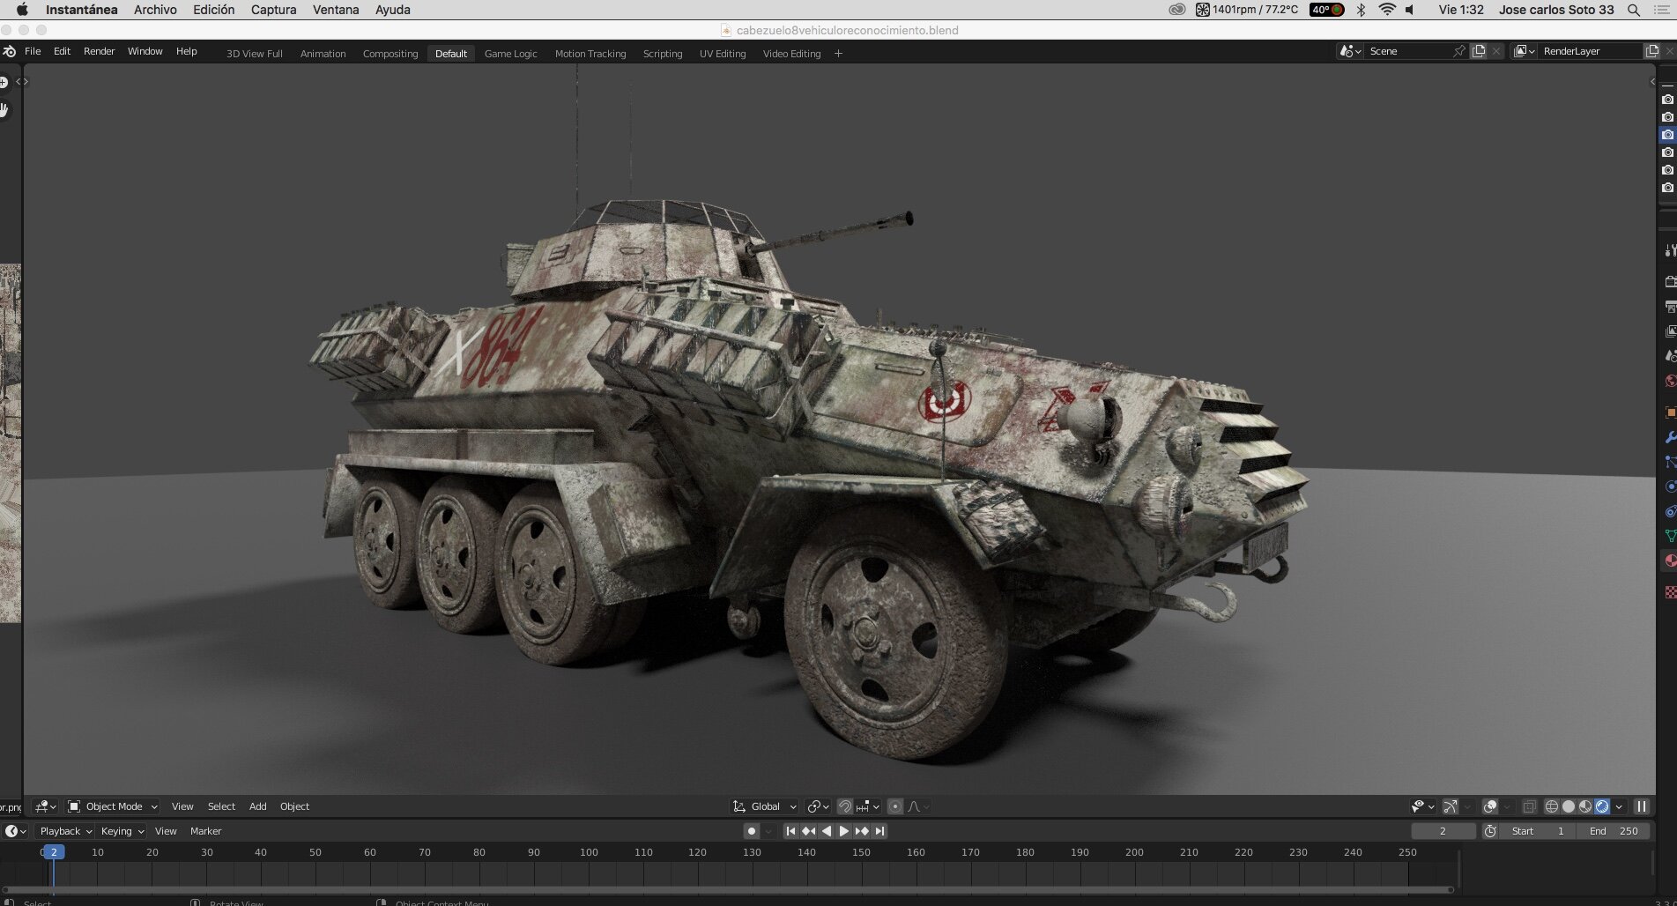The image size is (1677, 906).
Task: Play the animation forward
Action: [843, 831]
